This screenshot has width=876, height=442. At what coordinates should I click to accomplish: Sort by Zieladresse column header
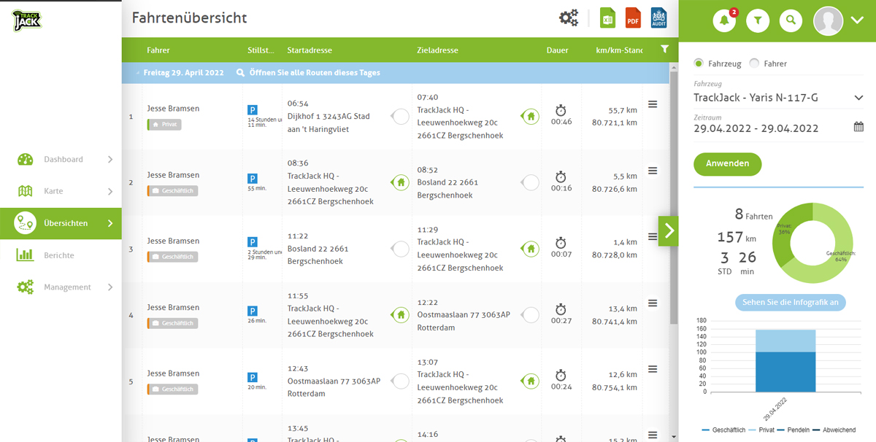pos(438,50)
